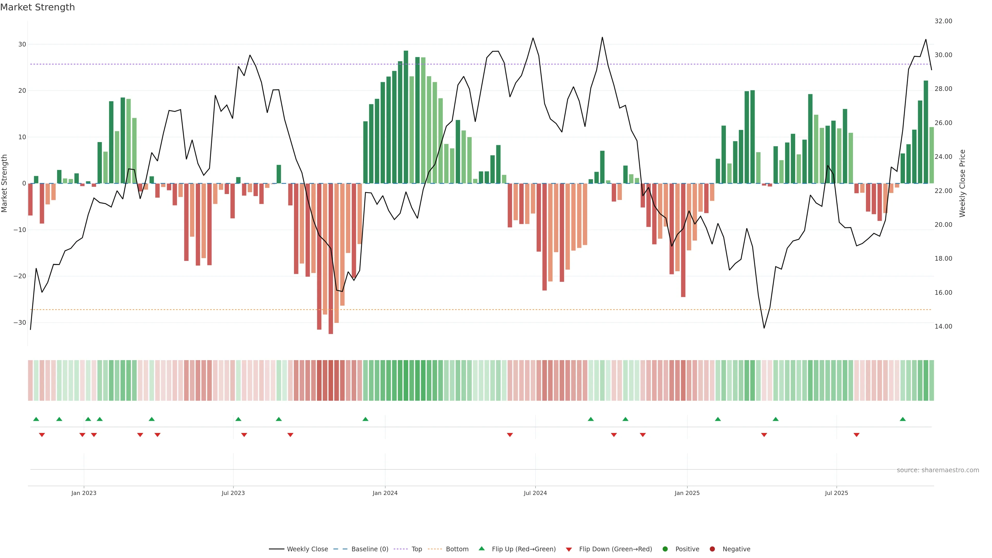
Task: Click flip-down marker just after Jul 2025
Action: tap(856, 435)
